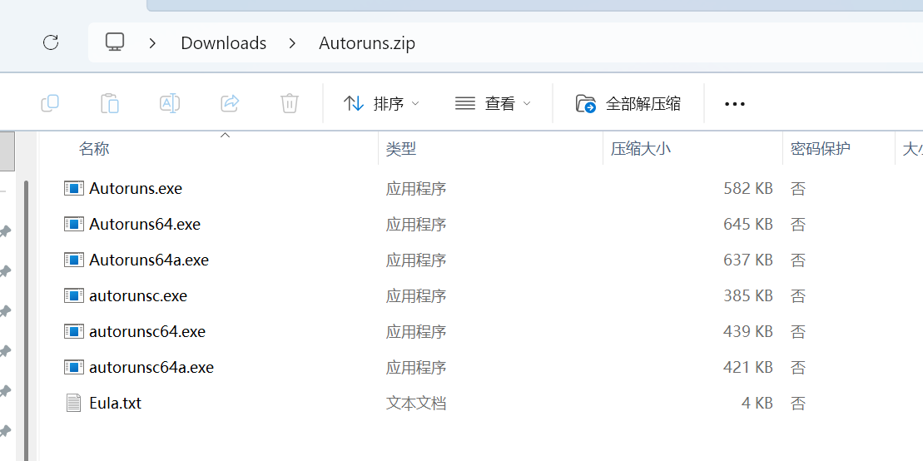Click the 637 KB size value

pyautogui.click(x=747, y=260)
